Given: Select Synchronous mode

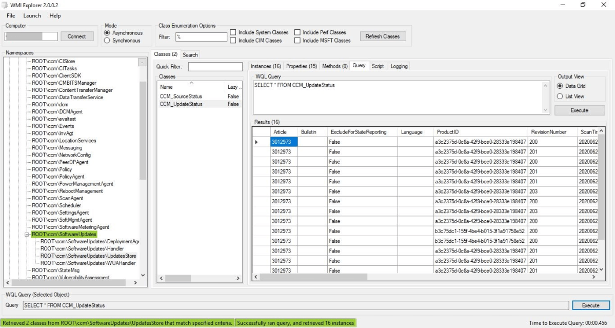Looking at the screenshot, I should (x=107, y=40).
